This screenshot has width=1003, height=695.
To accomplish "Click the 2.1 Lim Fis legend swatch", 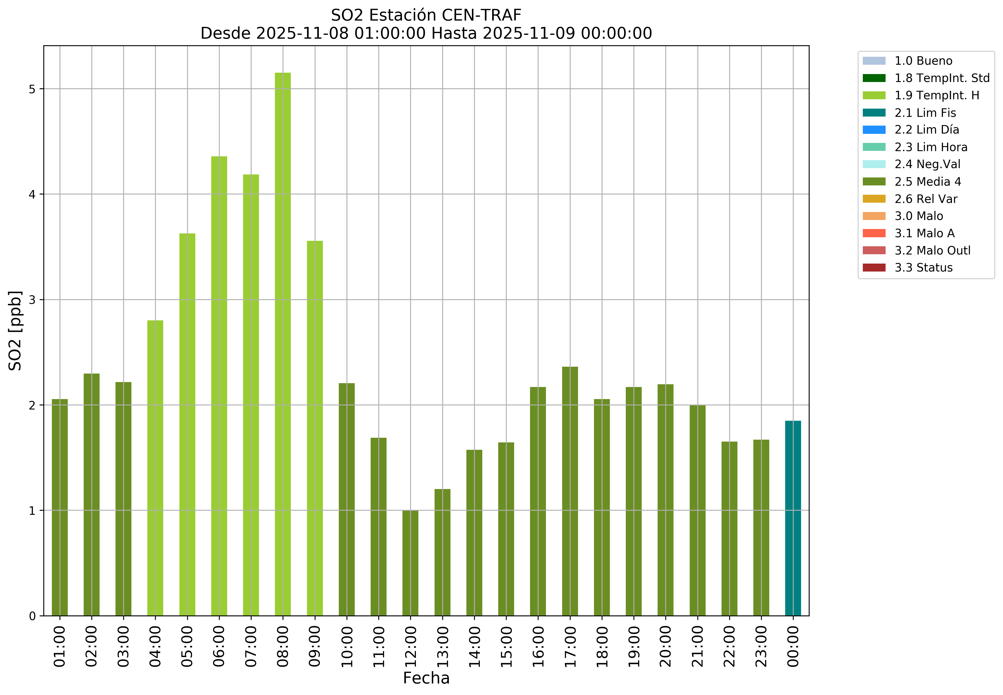I will pos(874,113).
